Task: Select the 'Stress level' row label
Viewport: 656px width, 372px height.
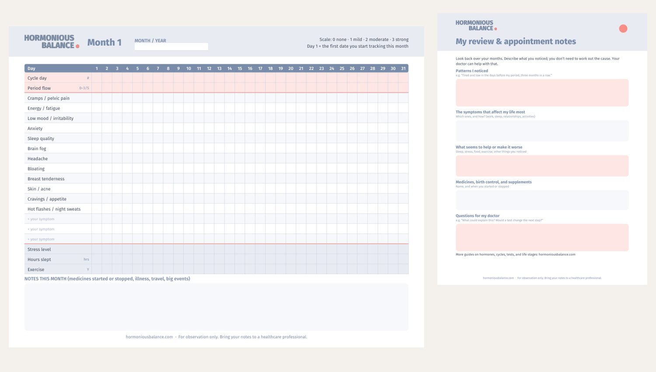Action: pyautogui.click(x=39, y=249)
